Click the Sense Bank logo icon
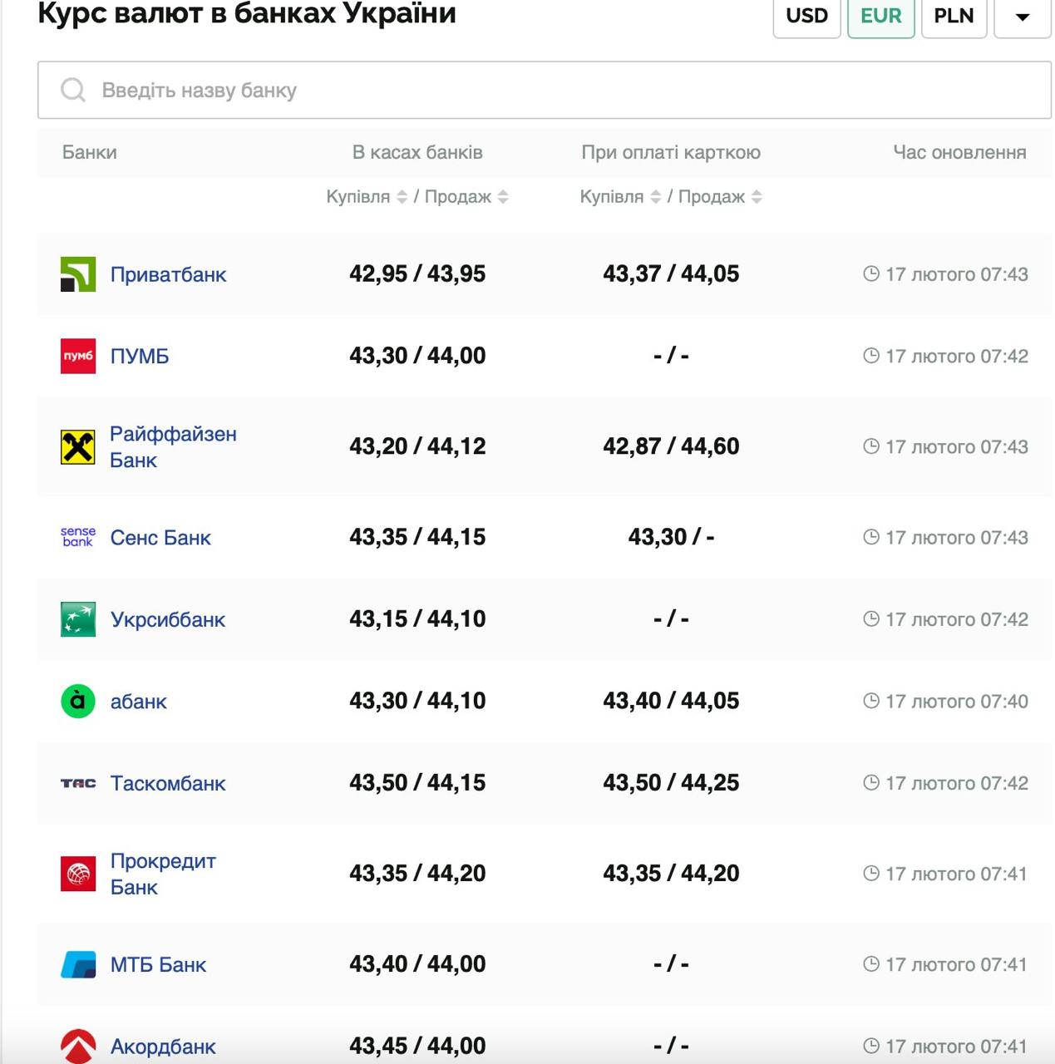 click(x=78, y=537)
